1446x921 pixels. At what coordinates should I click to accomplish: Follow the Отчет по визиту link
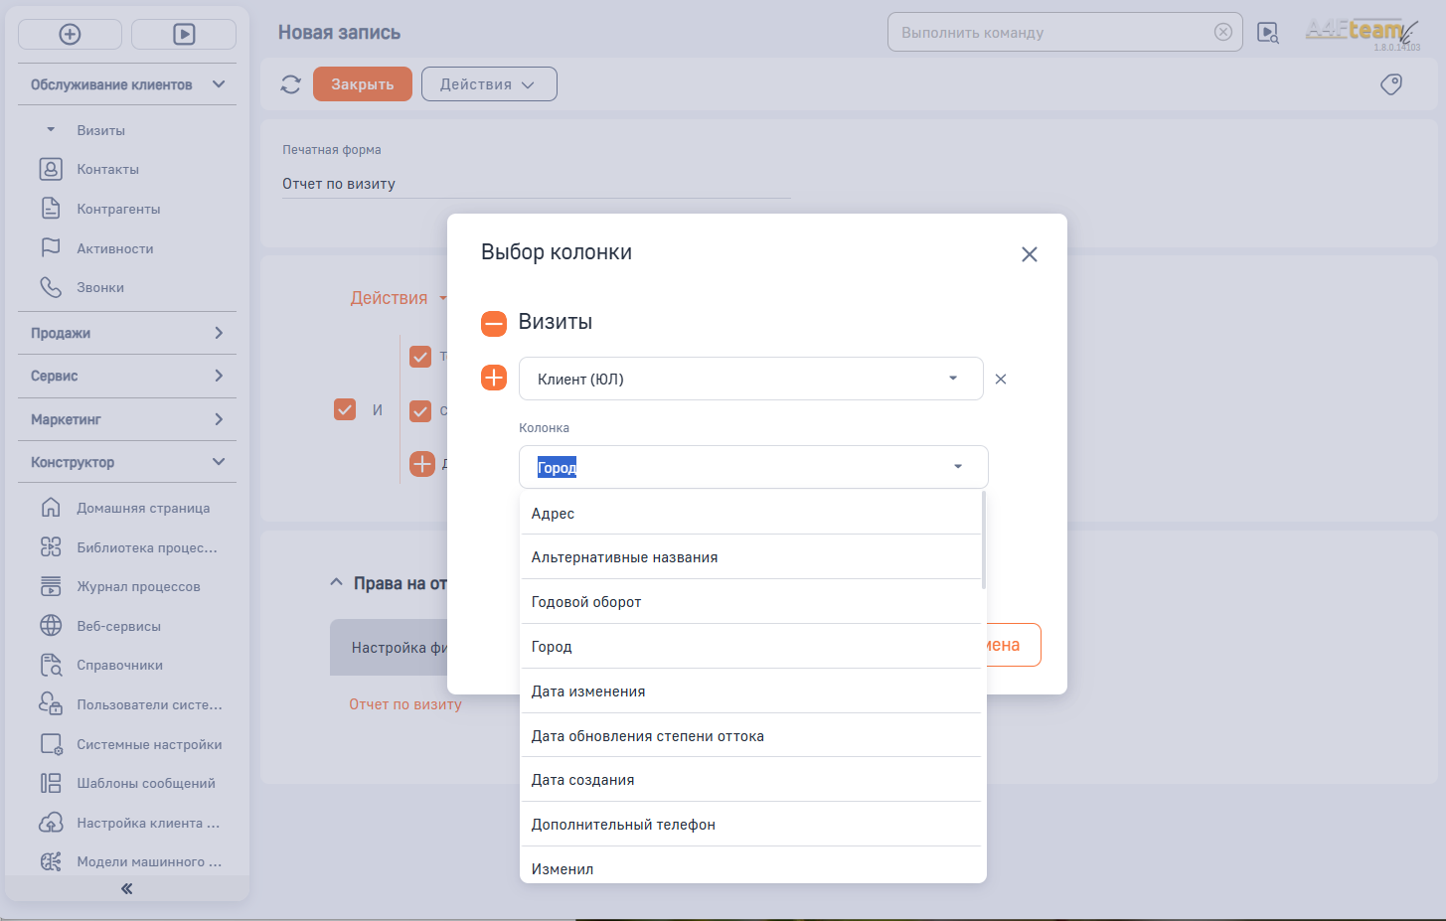(x=404, y=704)
